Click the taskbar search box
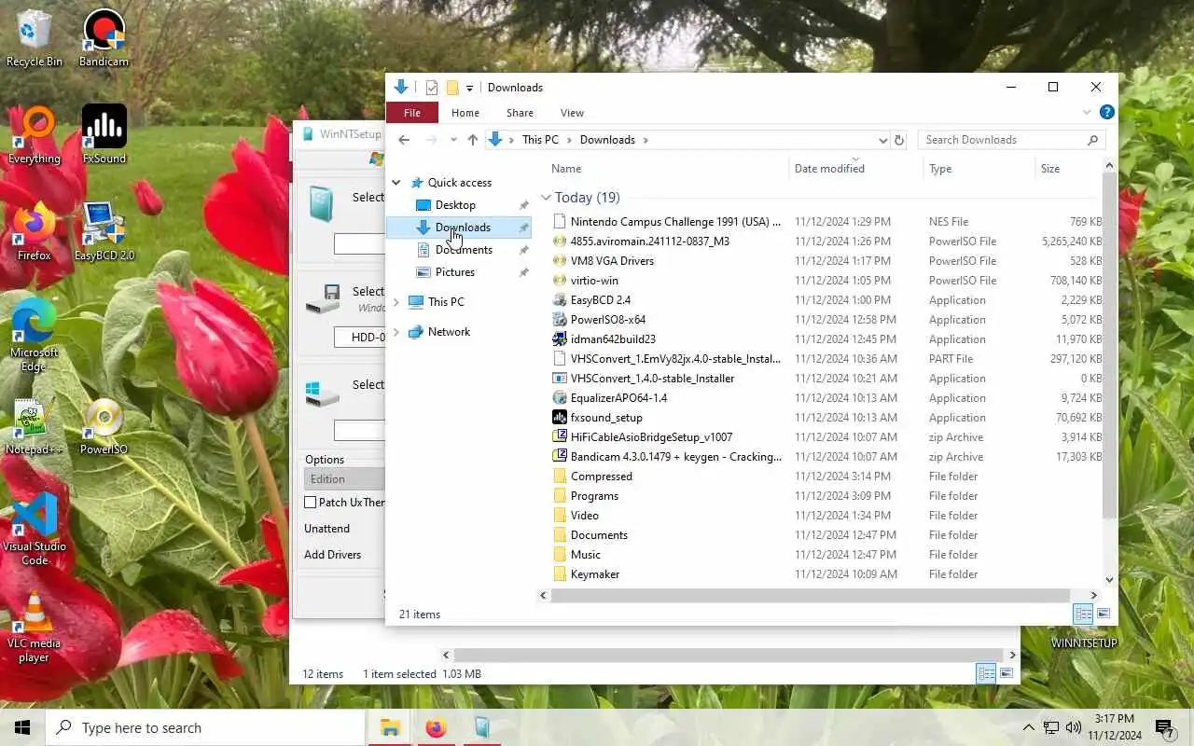Screen dimensions: 1194x746 (205, 727)
